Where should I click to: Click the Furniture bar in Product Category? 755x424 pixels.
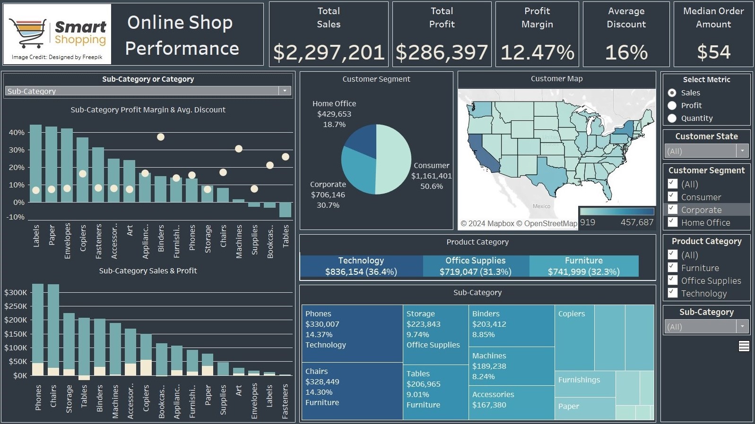[584, 266]
